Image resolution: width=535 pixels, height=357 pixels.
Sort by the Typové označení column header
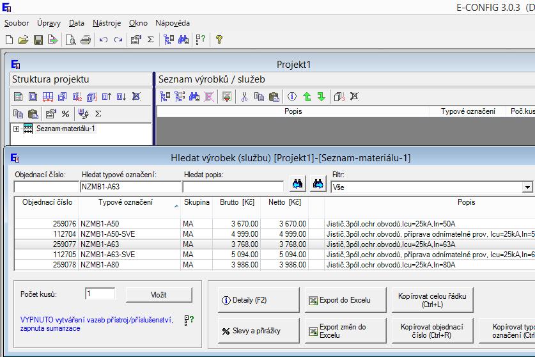pos(125,202)
